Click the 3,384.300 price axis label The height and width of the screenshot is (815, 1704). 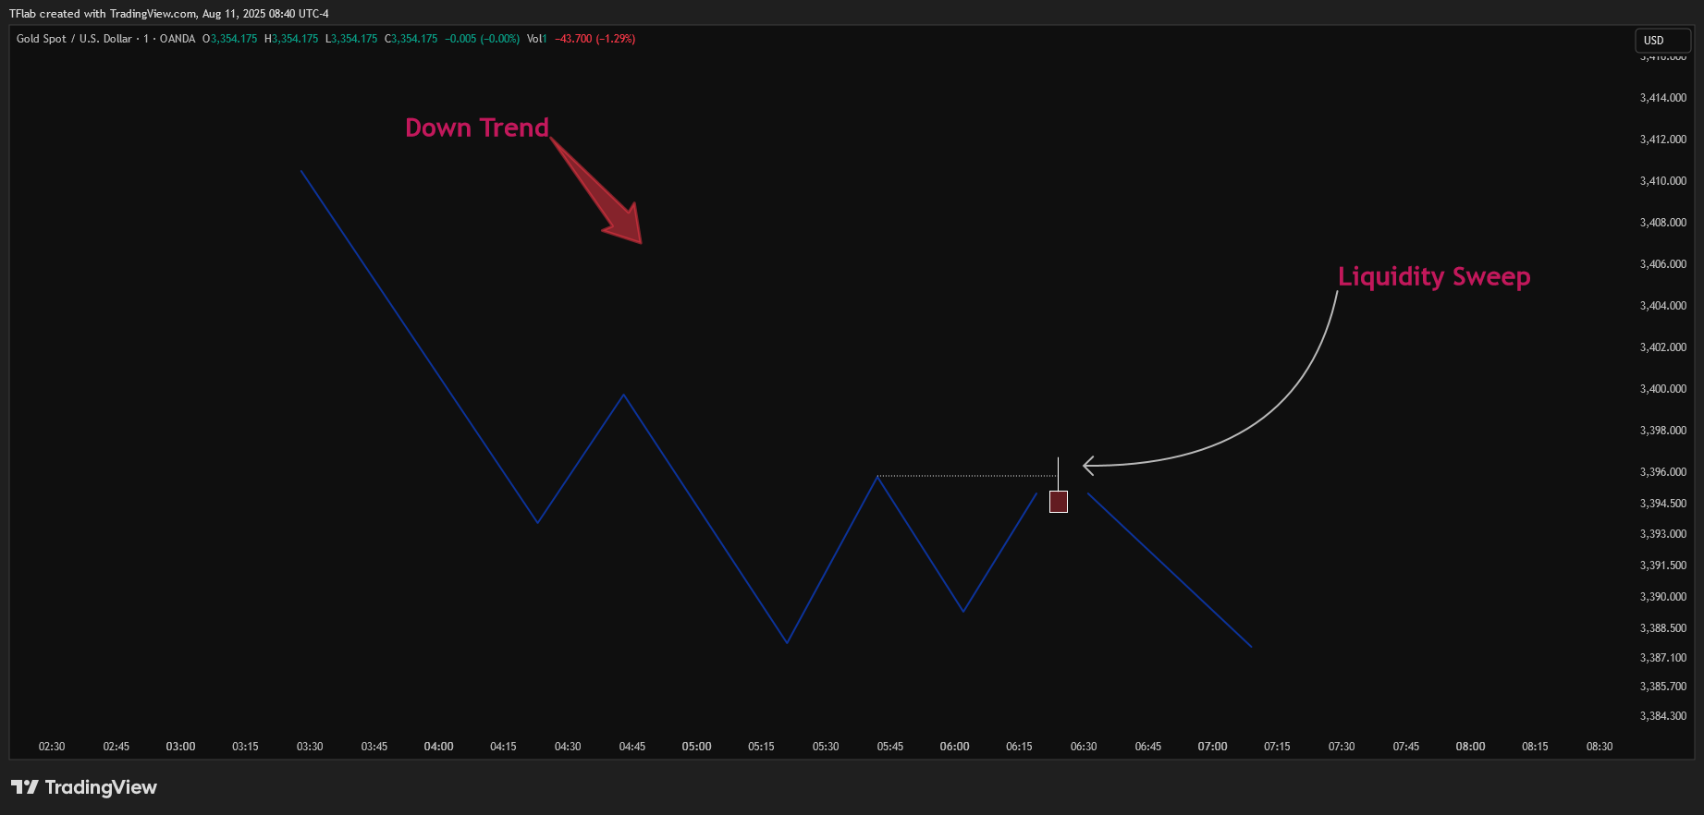point(1663,716)
